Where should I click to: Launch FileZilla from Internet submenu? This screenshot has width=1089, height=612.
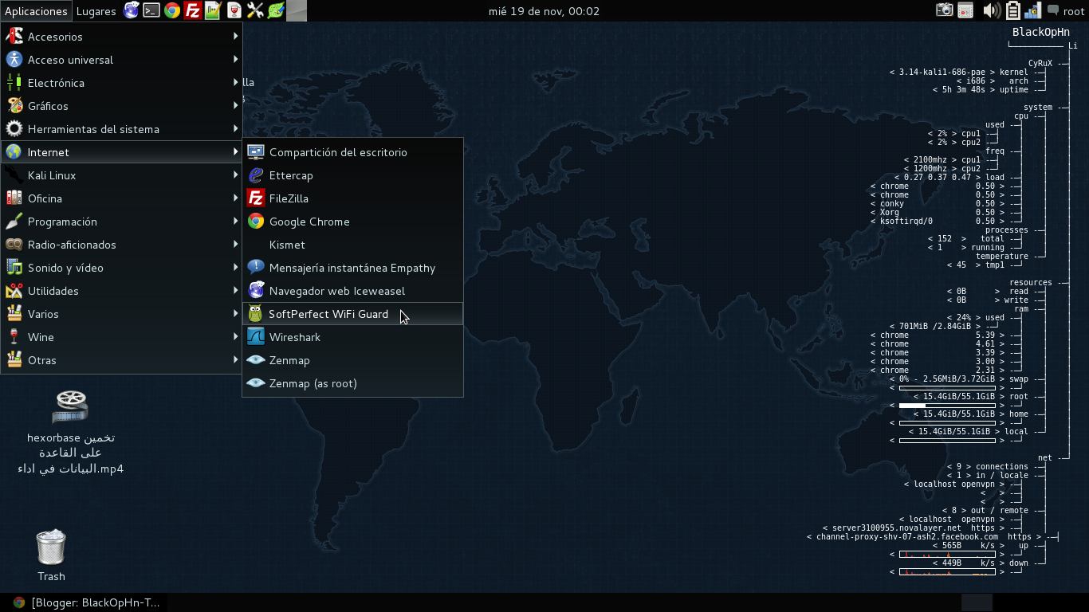[352, 198]
